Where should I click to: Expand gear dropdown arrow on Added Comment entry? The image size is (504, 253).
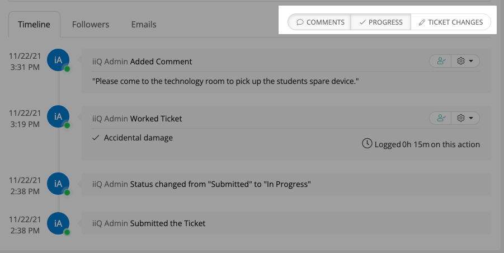[472, 61]
